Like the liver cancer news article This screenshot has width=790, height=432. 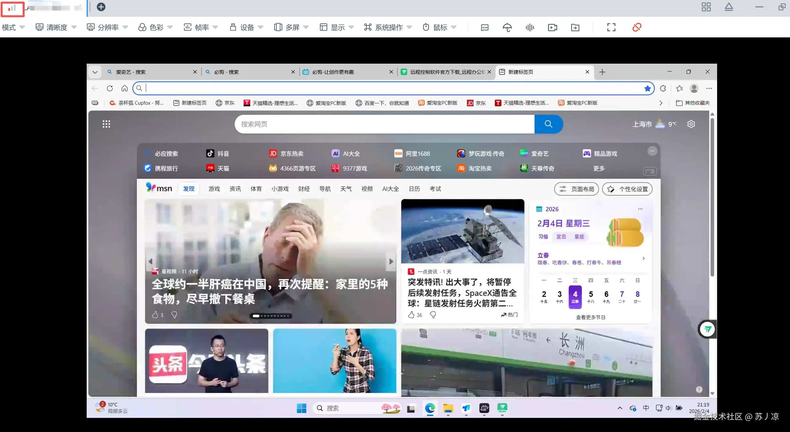[x=155, y=315]
